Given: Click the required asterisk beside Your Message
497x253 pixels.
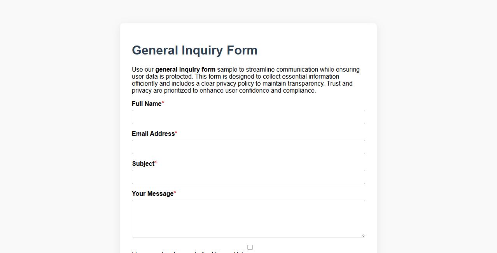Looking at the screenshot, I should 175,192.
